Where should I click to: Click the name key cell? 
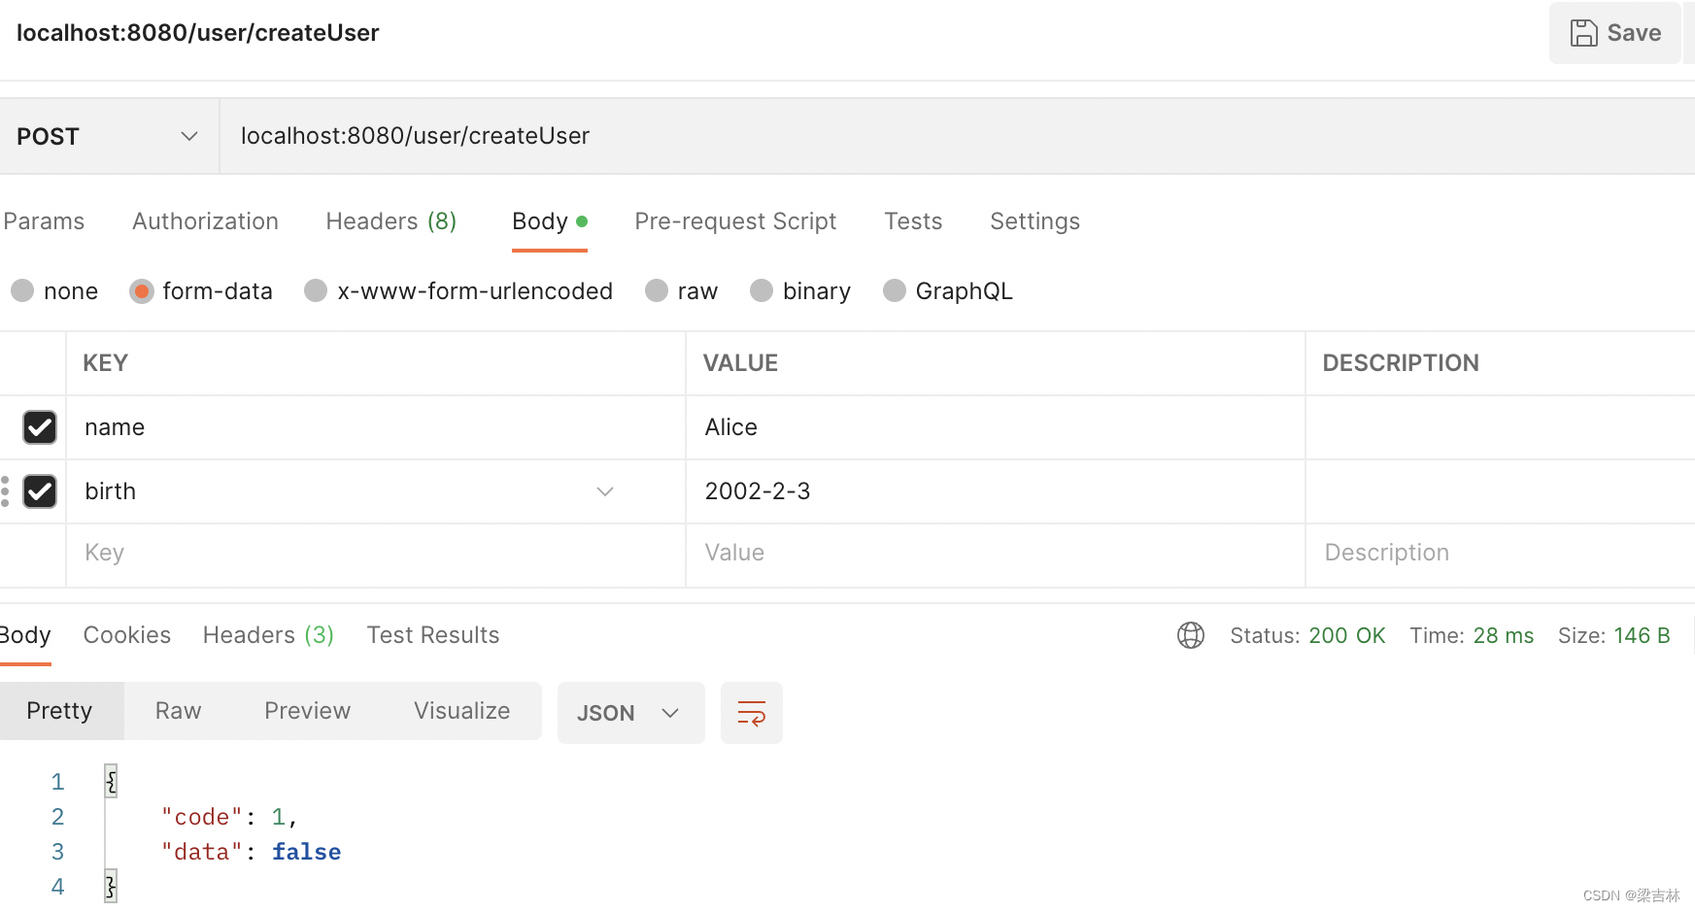point(376,427)
